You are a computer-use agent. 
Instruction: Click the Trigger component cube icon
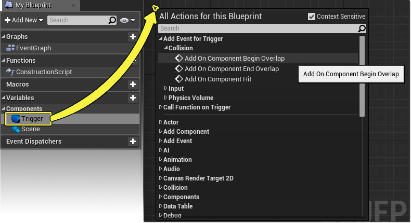click(x=15, y=119)
